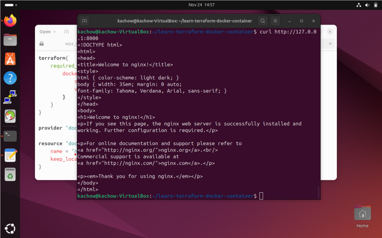Open the network connection tool dock icon

tap(10, 97)
